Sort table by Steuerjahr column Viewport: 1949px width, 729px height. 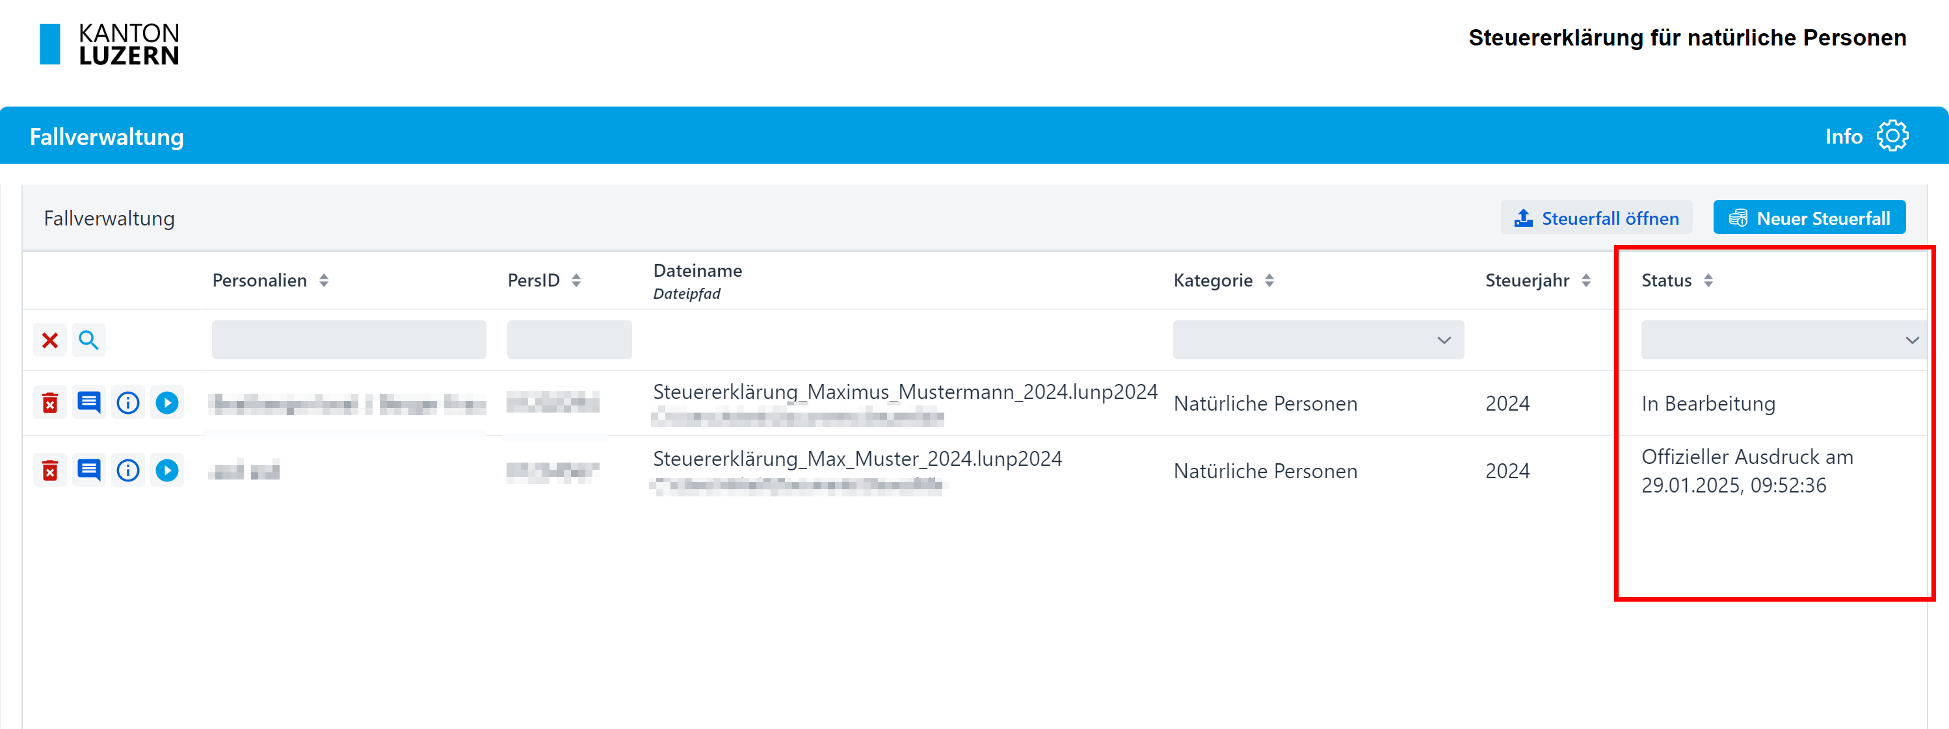tap(1586, 281)
